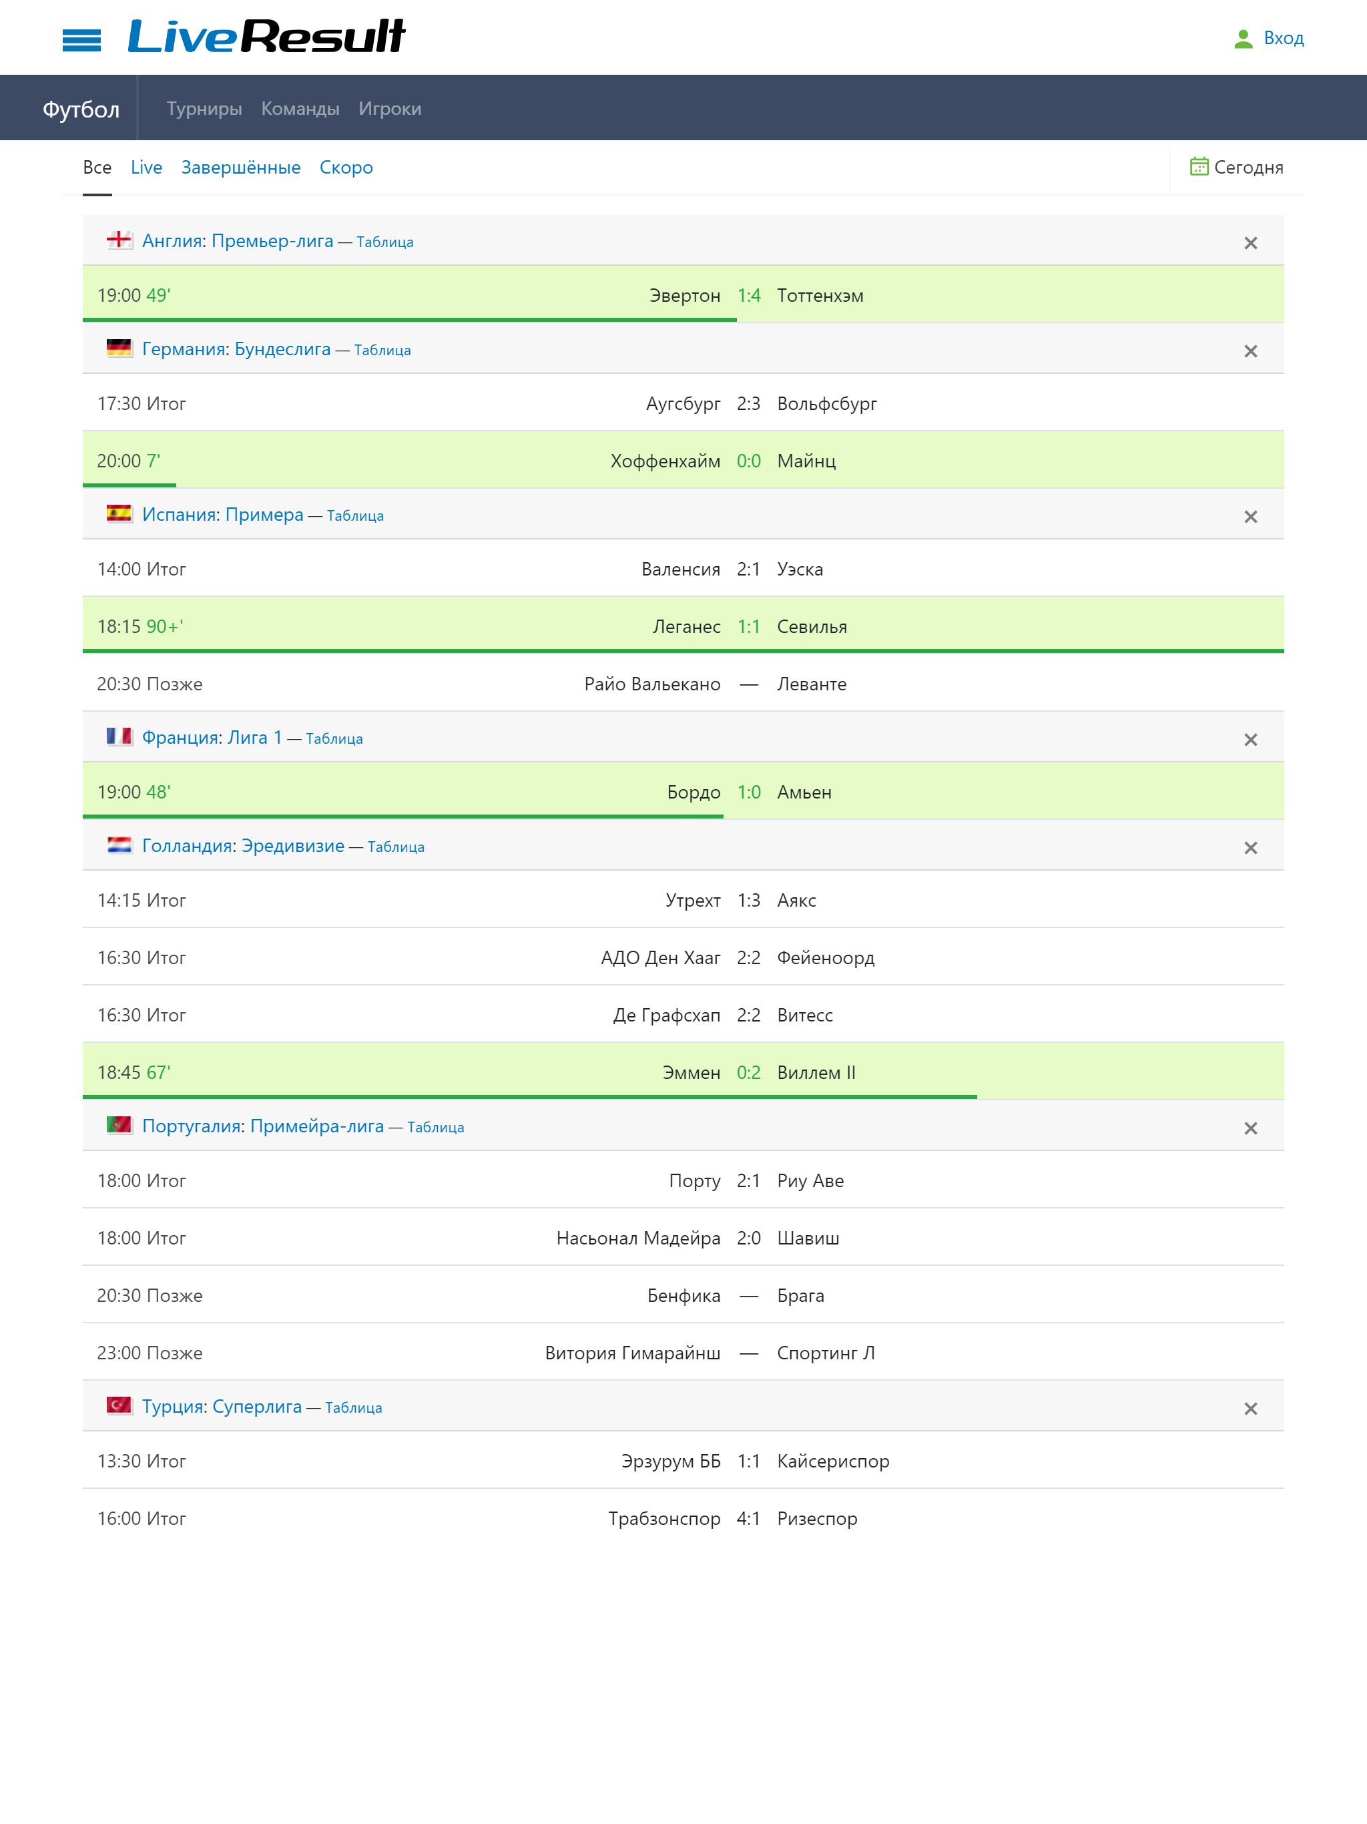This screenshot has width=1367, height=1824.
Task: Click the hamburger menu icon
Action: click(x=79, y=37)
